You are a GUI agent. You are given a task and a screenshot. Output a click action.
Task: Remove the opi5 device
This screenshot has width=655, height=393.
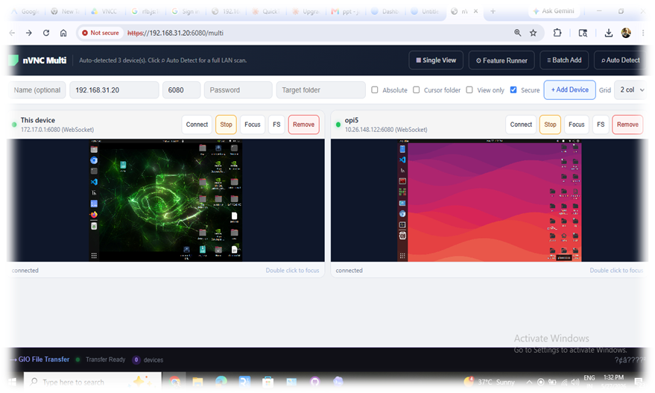(x=627, y=125)
